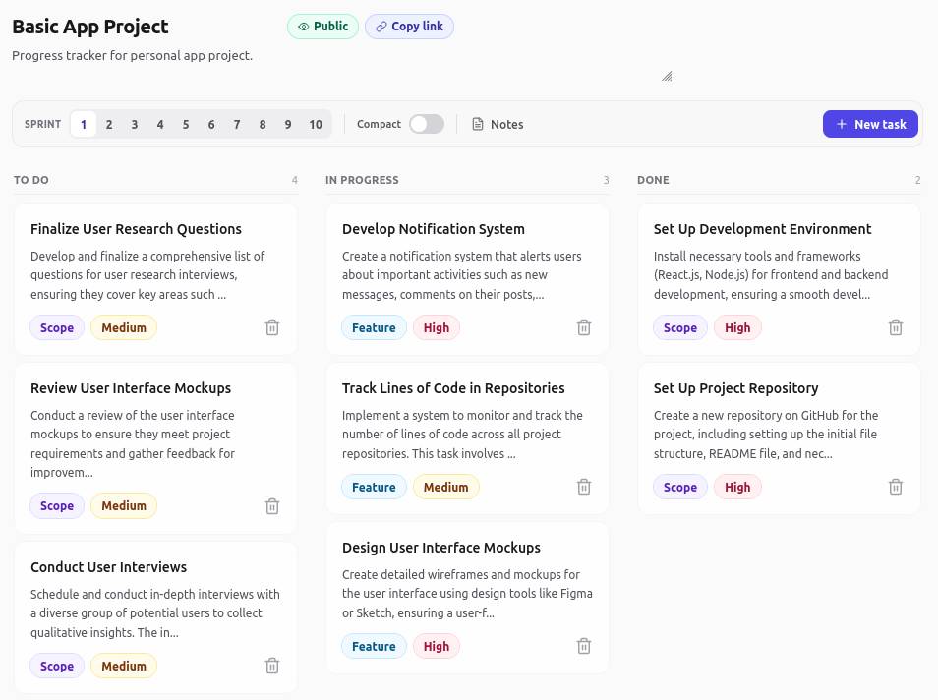Toggle the Compact view switch
This screenshot has width=938, height=700.
(x=427, y=124)
